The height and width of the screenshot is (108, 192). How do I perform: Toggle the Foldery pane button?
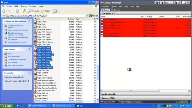coord(46,11)
